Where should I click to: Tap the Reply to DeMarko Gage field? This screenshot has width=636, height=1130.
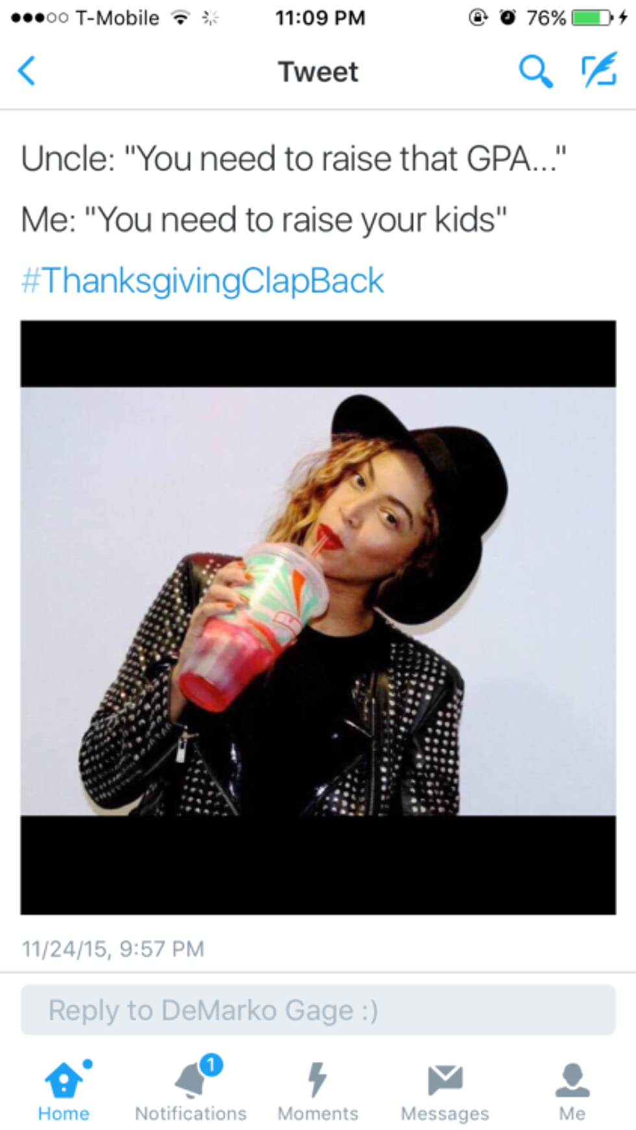318,1010
